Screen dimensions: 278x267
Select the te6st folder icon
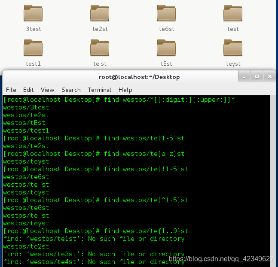tap(166, 13)
